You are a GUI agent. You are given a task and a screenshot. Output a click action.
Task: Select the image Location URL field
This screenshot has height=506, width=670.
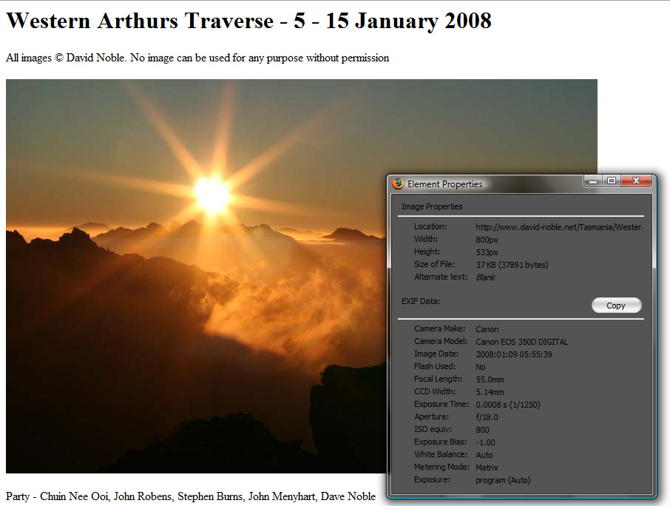pyautogui.click(x=558, y=227)
